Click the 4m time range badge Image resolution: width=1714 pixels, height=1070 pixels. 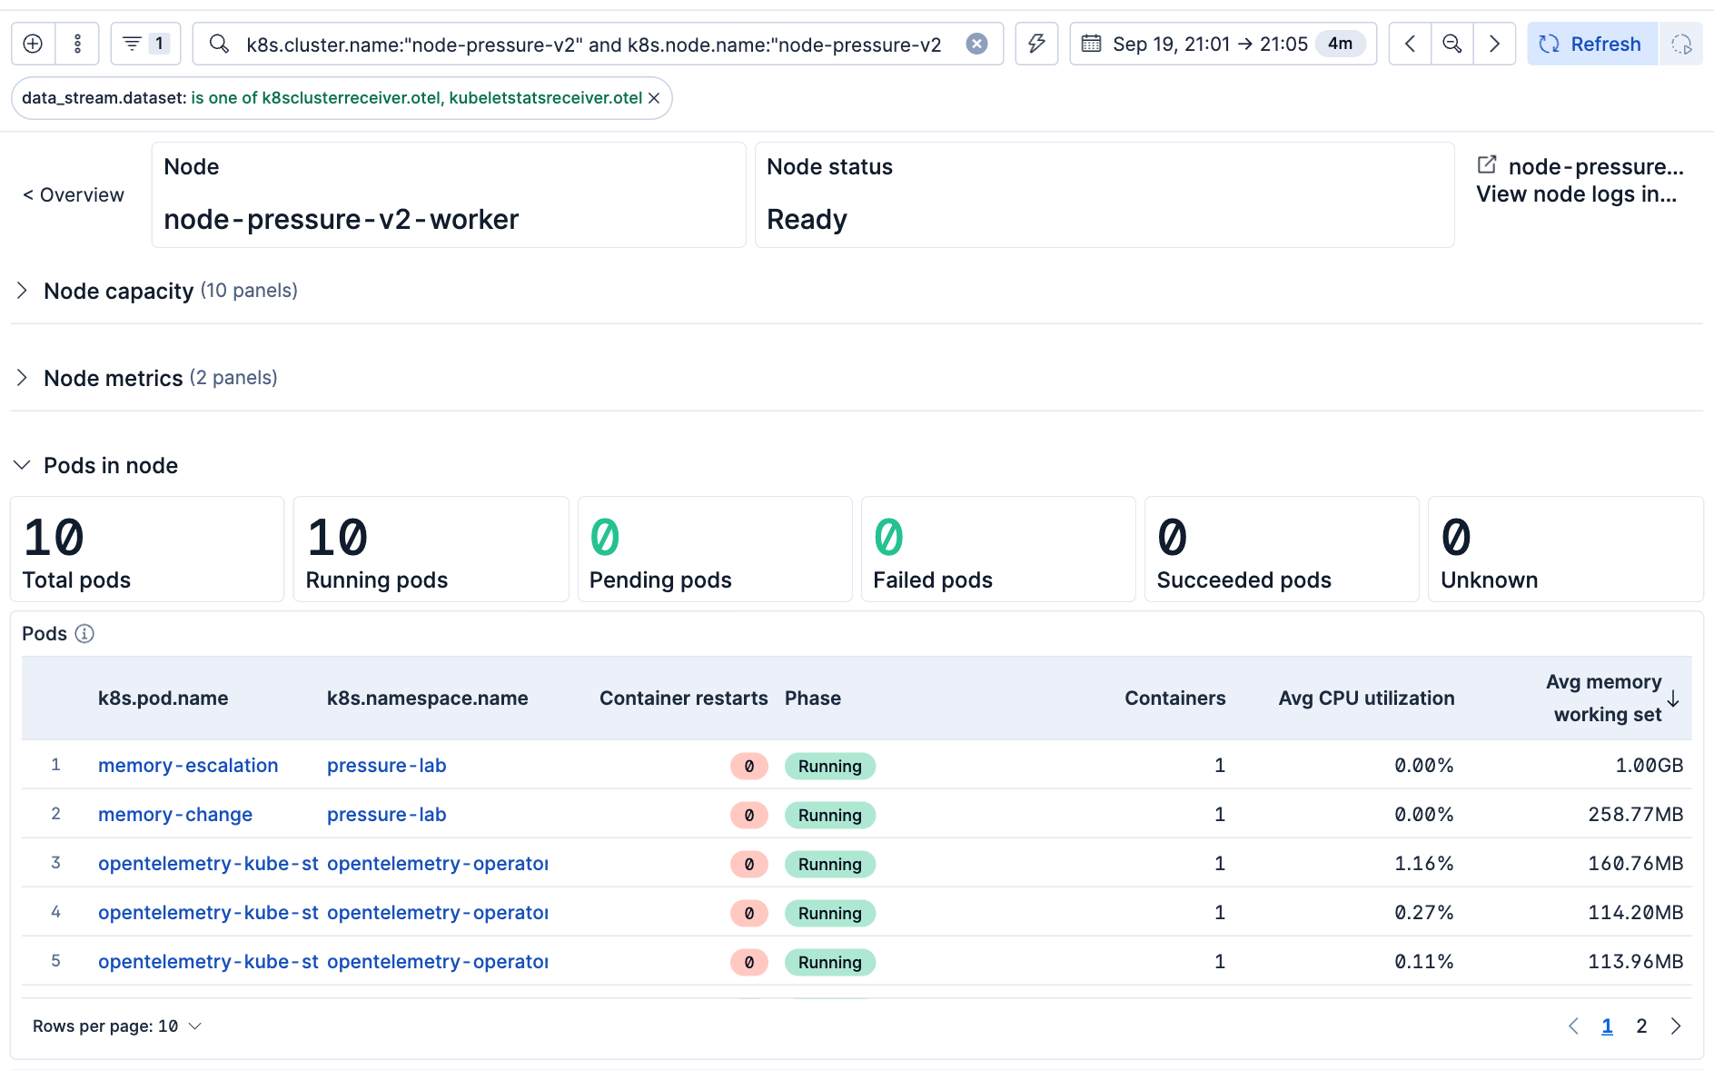(1340, 44)
